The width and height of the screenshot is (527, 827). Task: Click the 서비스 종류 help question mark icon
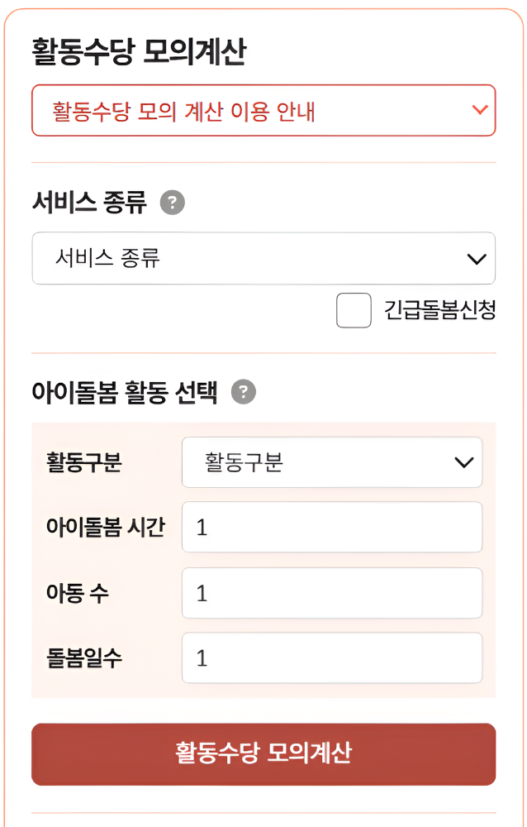pyautogui.click(x=171, y=201)
